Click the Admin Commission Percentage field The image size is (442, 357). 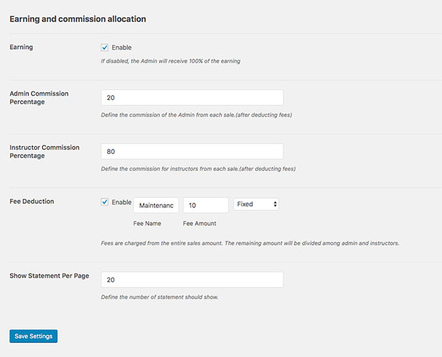coord(192,98)
